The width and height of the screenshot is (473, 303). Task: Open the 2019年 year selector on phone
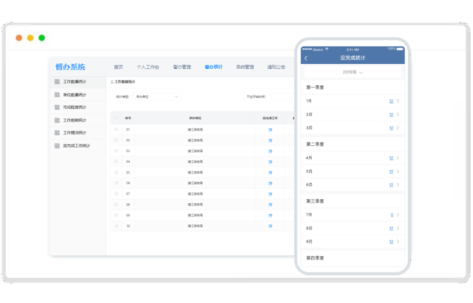(352, 73)
